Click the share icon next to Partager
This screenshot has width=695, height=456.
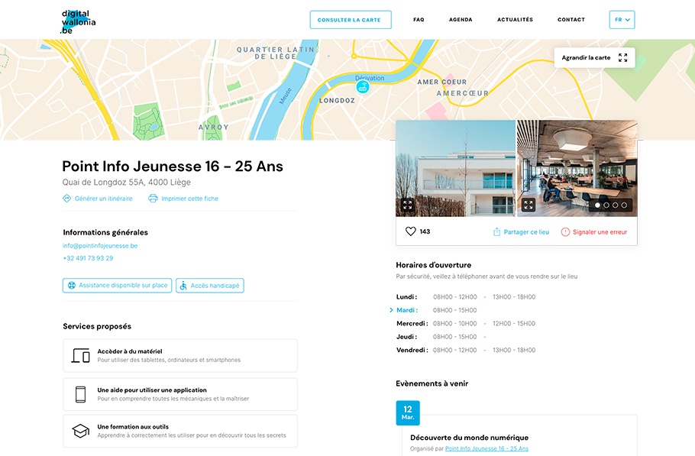[497, 231]
